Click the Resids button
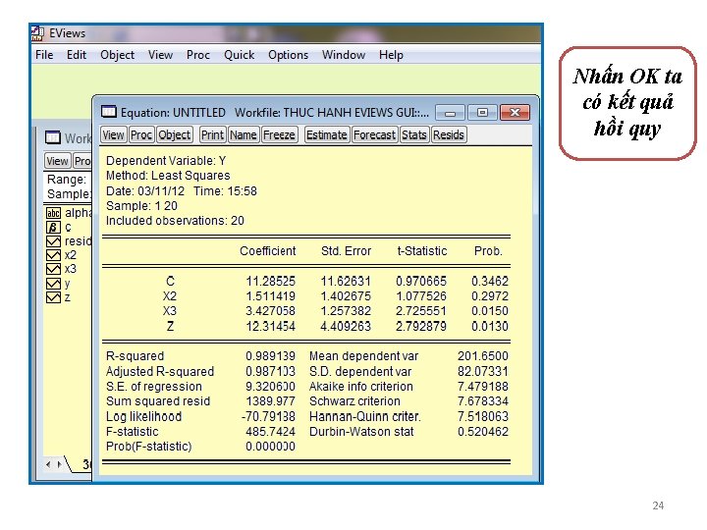The height and width of the screenshot is (530, 707). (449, 134)
